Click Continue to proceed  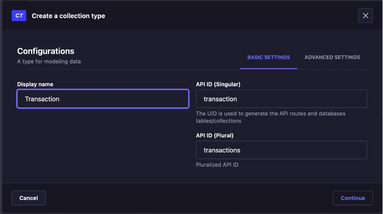coord(352,198)
